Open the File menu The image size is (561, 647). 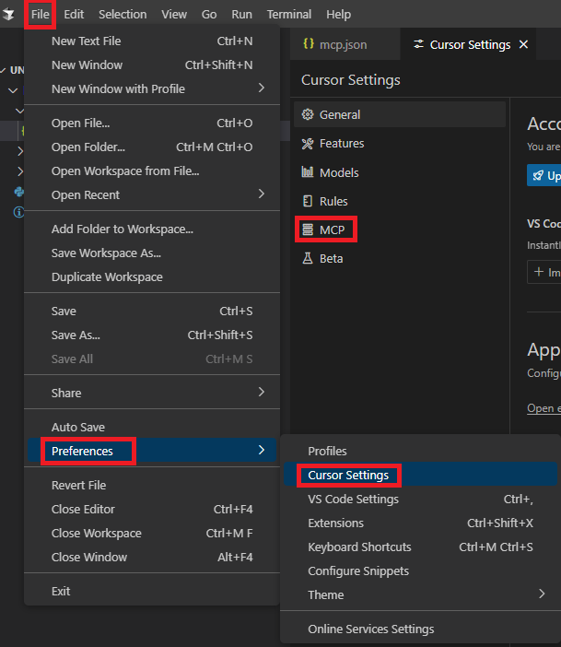[40, 15]
